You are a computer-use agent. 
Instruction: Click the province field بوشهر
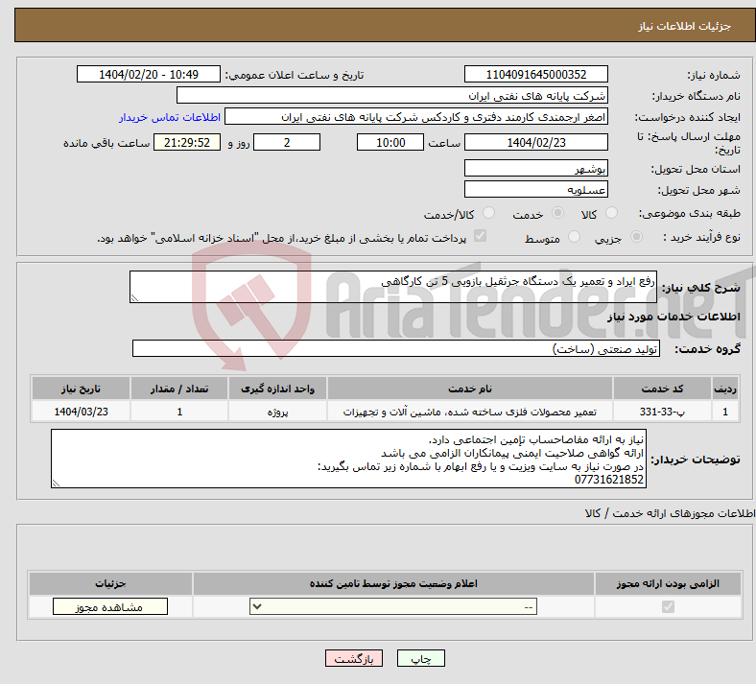pos(535,168)
